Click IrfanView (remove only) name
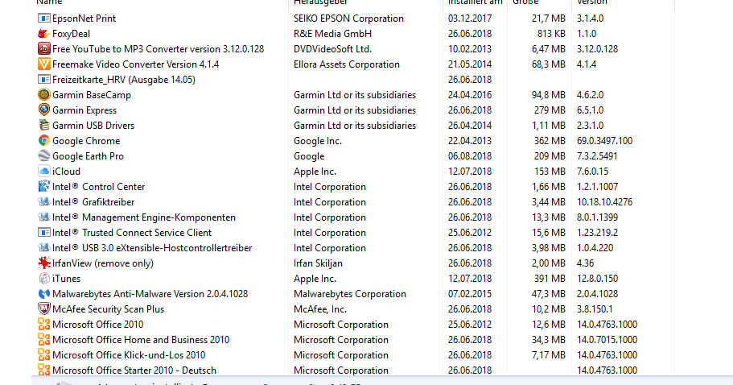 (x=103, y=263)
